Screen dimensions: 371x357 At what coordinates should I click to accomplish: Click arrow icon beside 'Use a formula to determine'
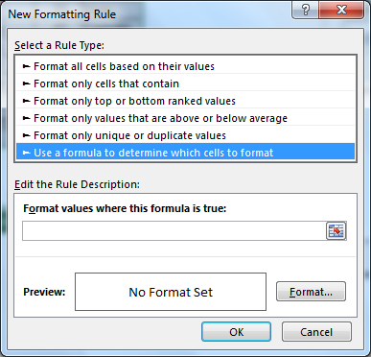(x=27, y=153)
